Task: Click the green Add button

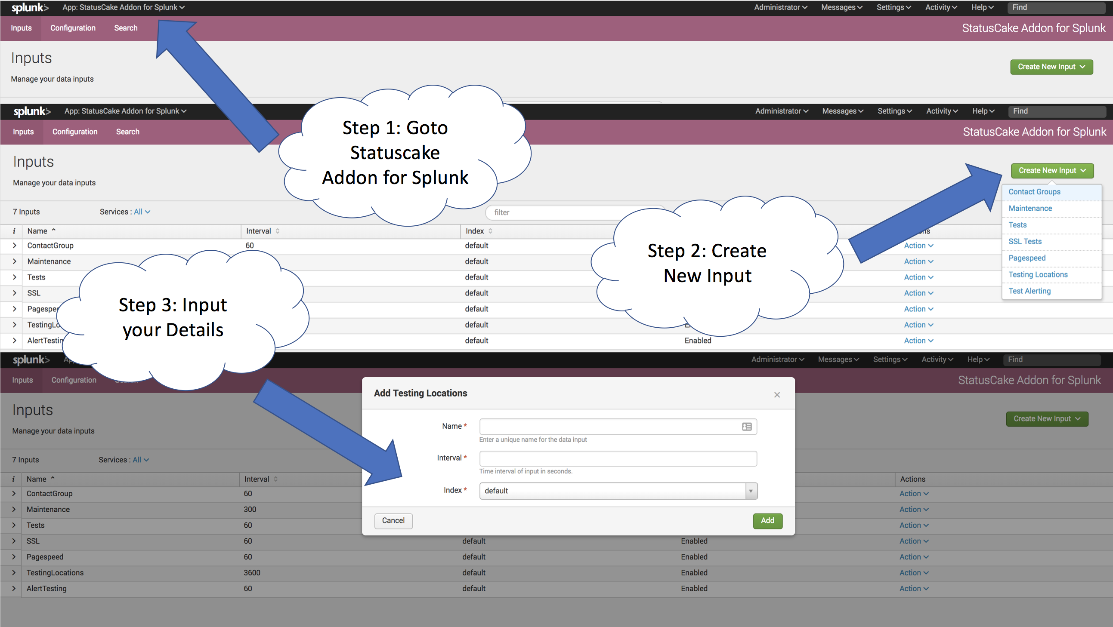Action: [767, 521]
